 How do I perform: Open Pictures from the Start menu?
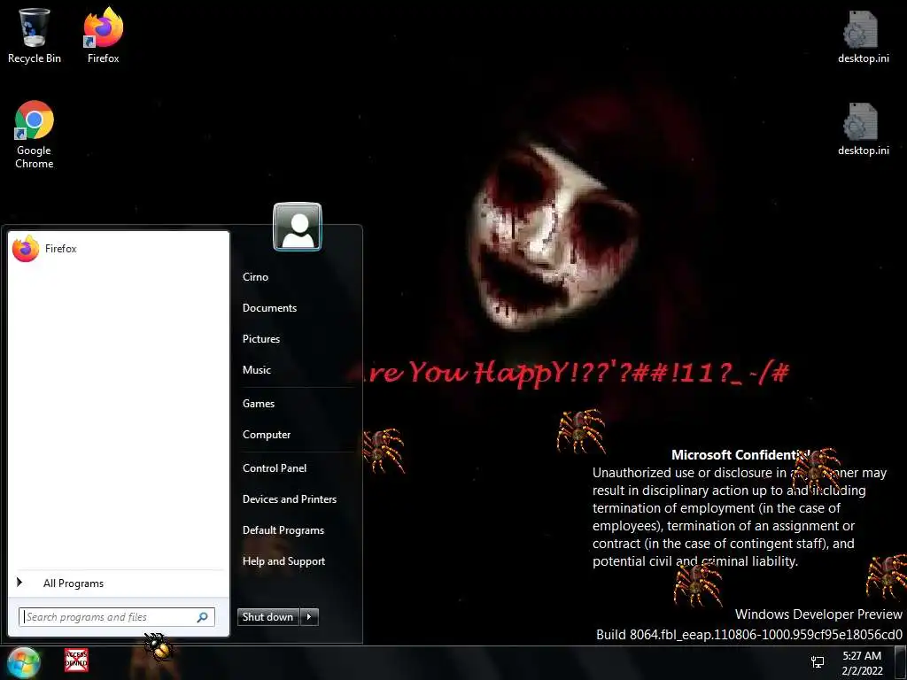pos(261,339)
